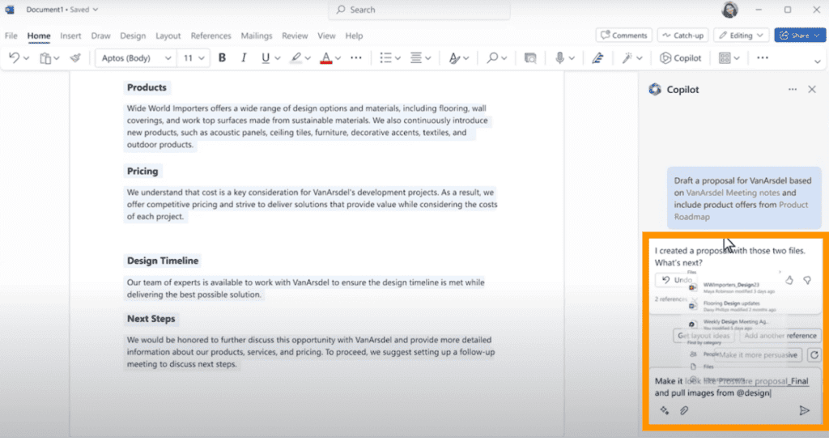
Task: Expand the paste options arrow
Action: (x=57, y=58)
